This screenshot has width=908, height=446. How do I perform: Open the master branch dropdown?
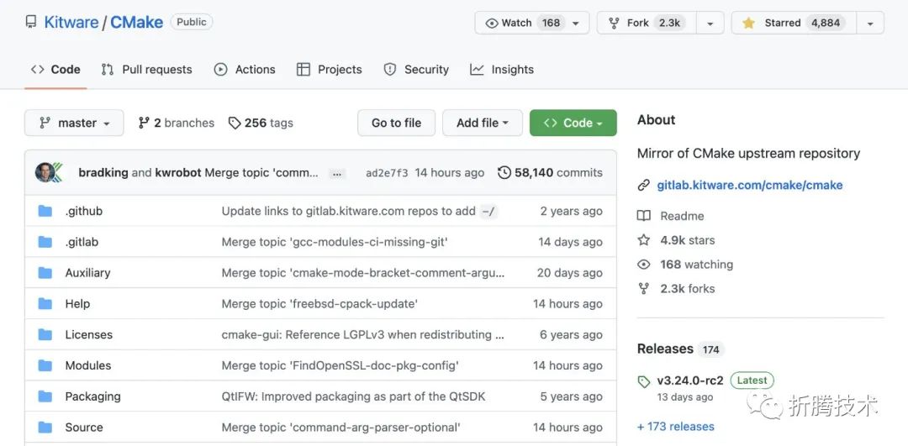pos(74,123)
